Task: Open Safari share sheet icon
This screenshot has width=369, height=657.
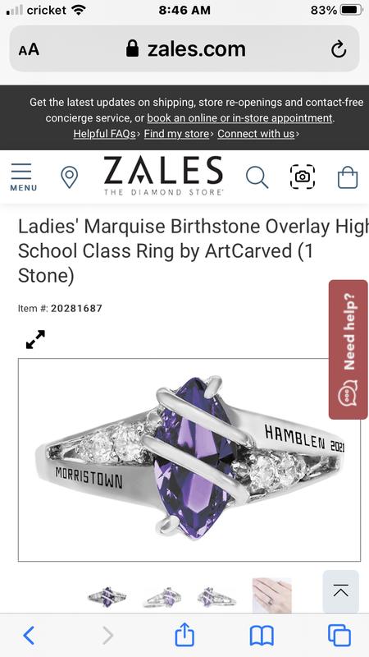Action: tap(184, 635)
